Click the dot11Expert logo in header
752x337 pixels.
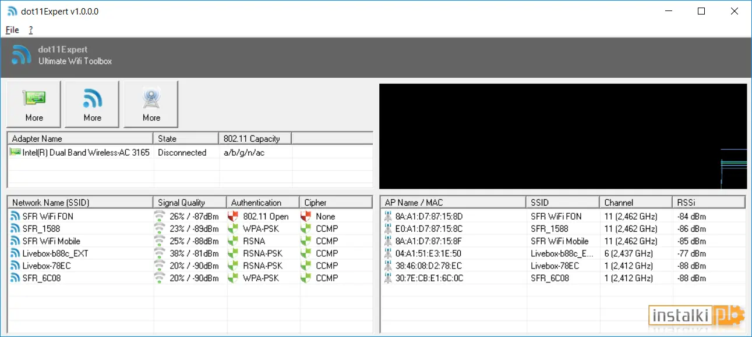22,55
